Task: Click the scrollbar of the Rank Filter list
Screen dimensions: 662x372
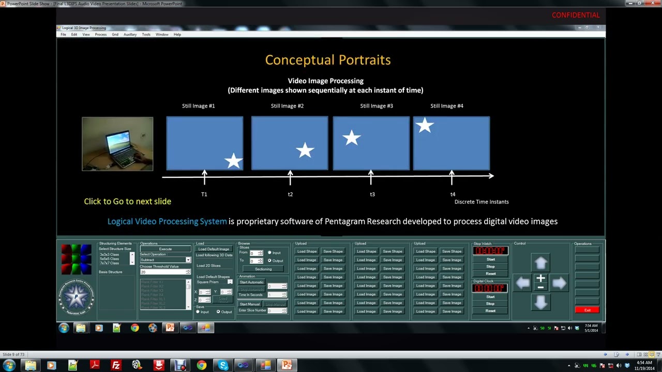Action: [188, 294]
